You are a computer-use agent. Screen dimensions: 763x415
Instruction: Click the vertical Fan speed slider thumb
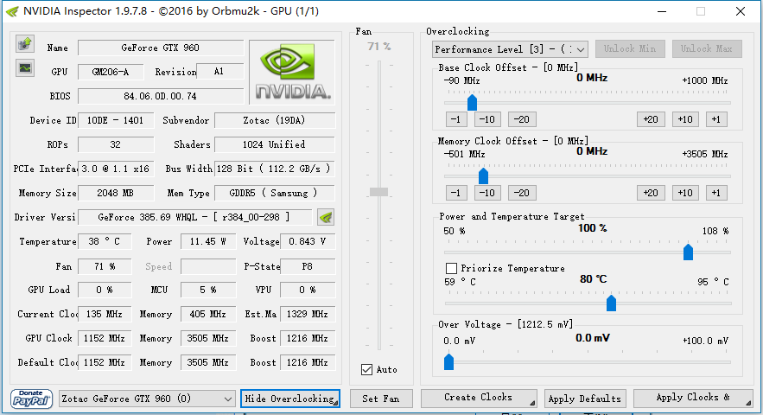point(379,192)
